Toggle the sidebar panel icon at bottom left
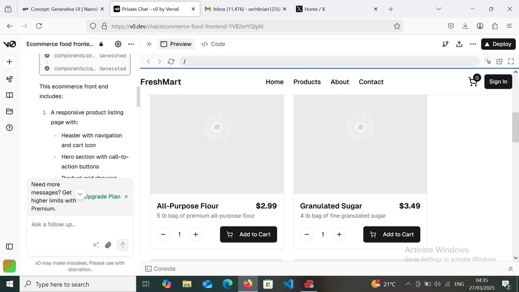This screenshot has height=292, width=519. pyautogui.click(x=10, y=246)
